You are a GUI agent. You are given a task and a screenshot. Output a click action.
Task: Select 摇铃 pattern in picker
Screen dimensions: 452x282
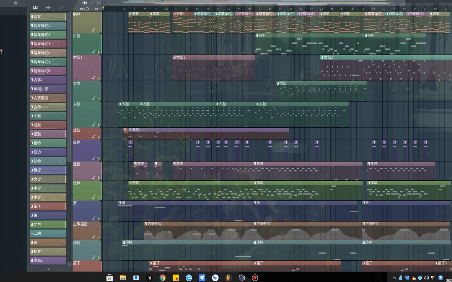(x=48, y=143)
